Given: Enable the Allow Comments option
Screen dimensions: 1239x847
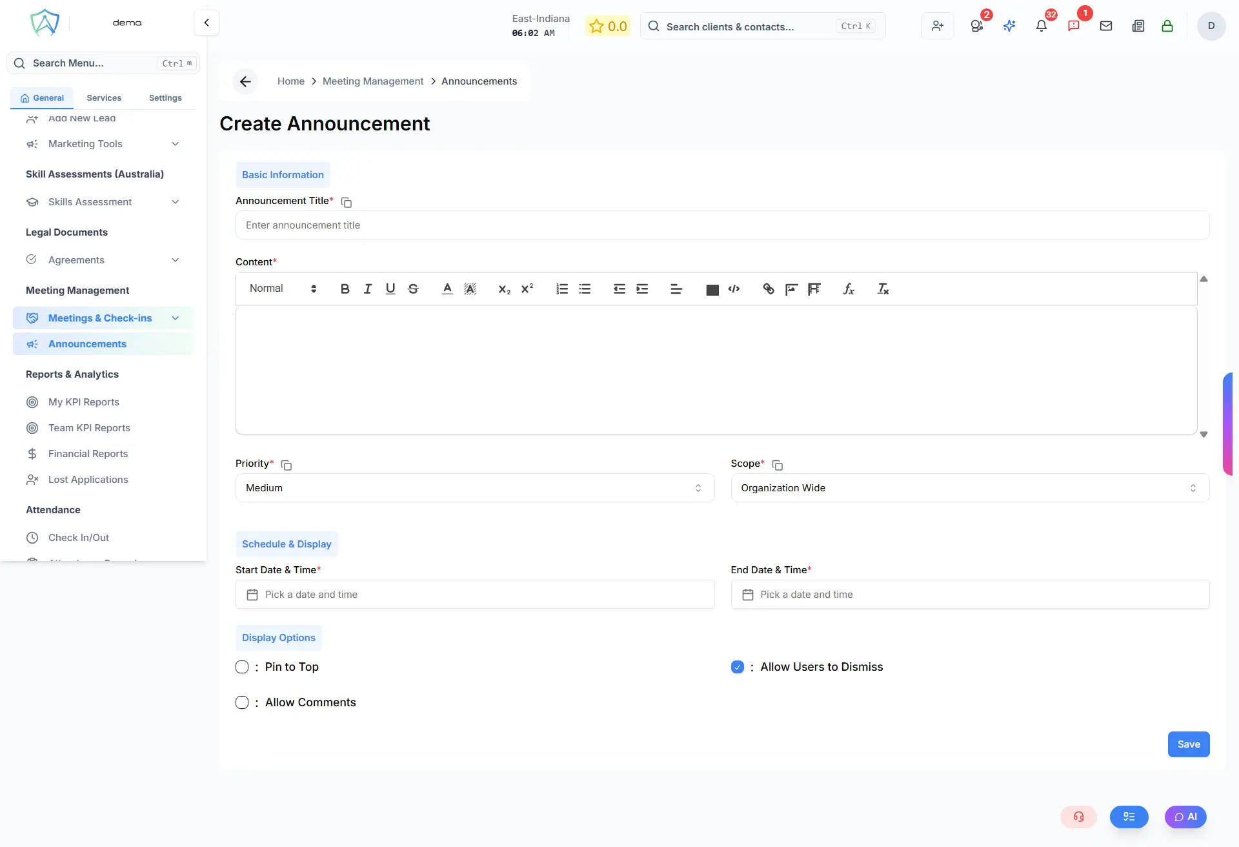Looking at the screenshot, I should click(242, 702).
